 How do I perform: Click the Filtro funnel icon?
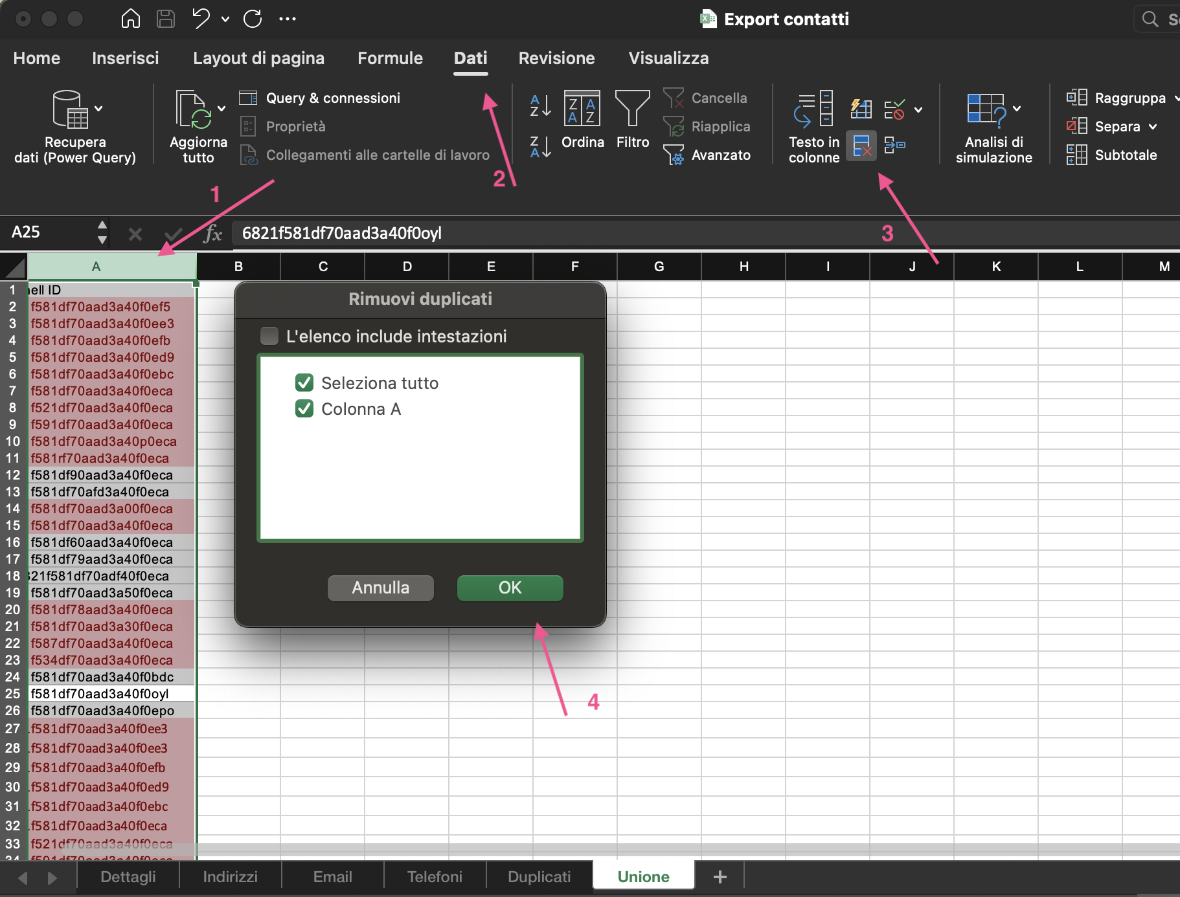coord(632,108)
